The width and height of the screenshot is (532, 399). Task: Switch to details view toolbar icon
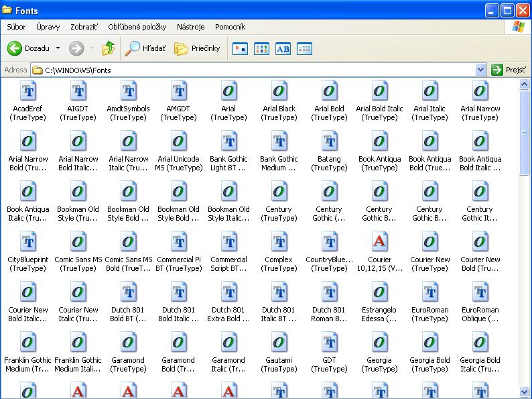(304, 49)
